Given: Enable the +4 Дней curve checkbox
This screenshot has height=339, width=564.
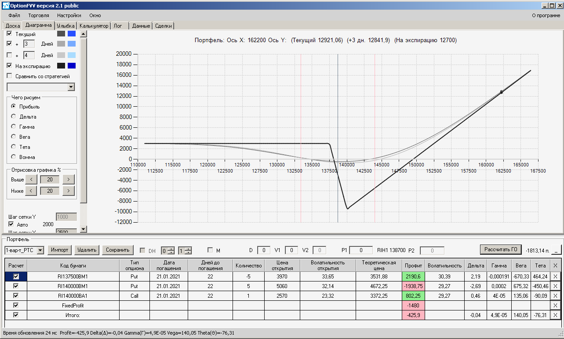Looking at the screenshot, I should [x=9, y=55].
